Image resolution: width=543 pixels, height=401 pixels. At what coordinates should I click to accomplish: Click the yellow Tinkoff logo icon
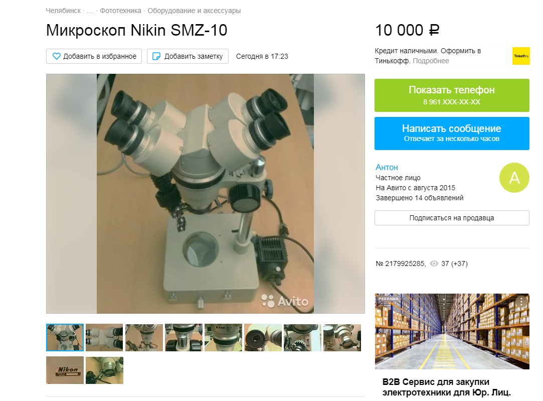pos(521,56)
